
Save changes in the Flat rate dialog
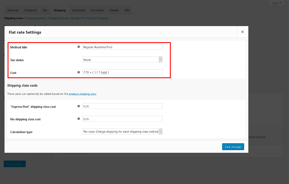(233, 147)
